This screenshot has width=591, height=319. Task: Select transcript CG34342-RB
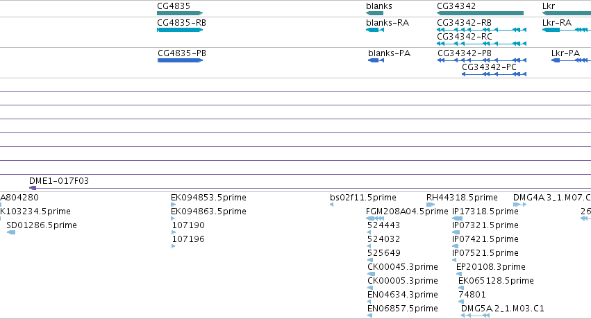(x=482, y=30)
